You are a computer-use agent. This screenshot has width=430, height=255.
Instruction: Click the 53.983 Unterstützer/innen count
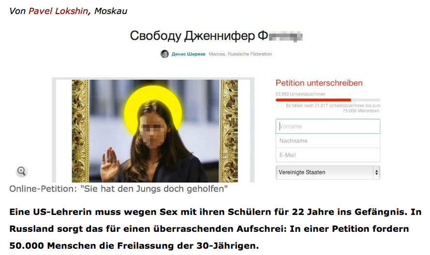[300, 94]
